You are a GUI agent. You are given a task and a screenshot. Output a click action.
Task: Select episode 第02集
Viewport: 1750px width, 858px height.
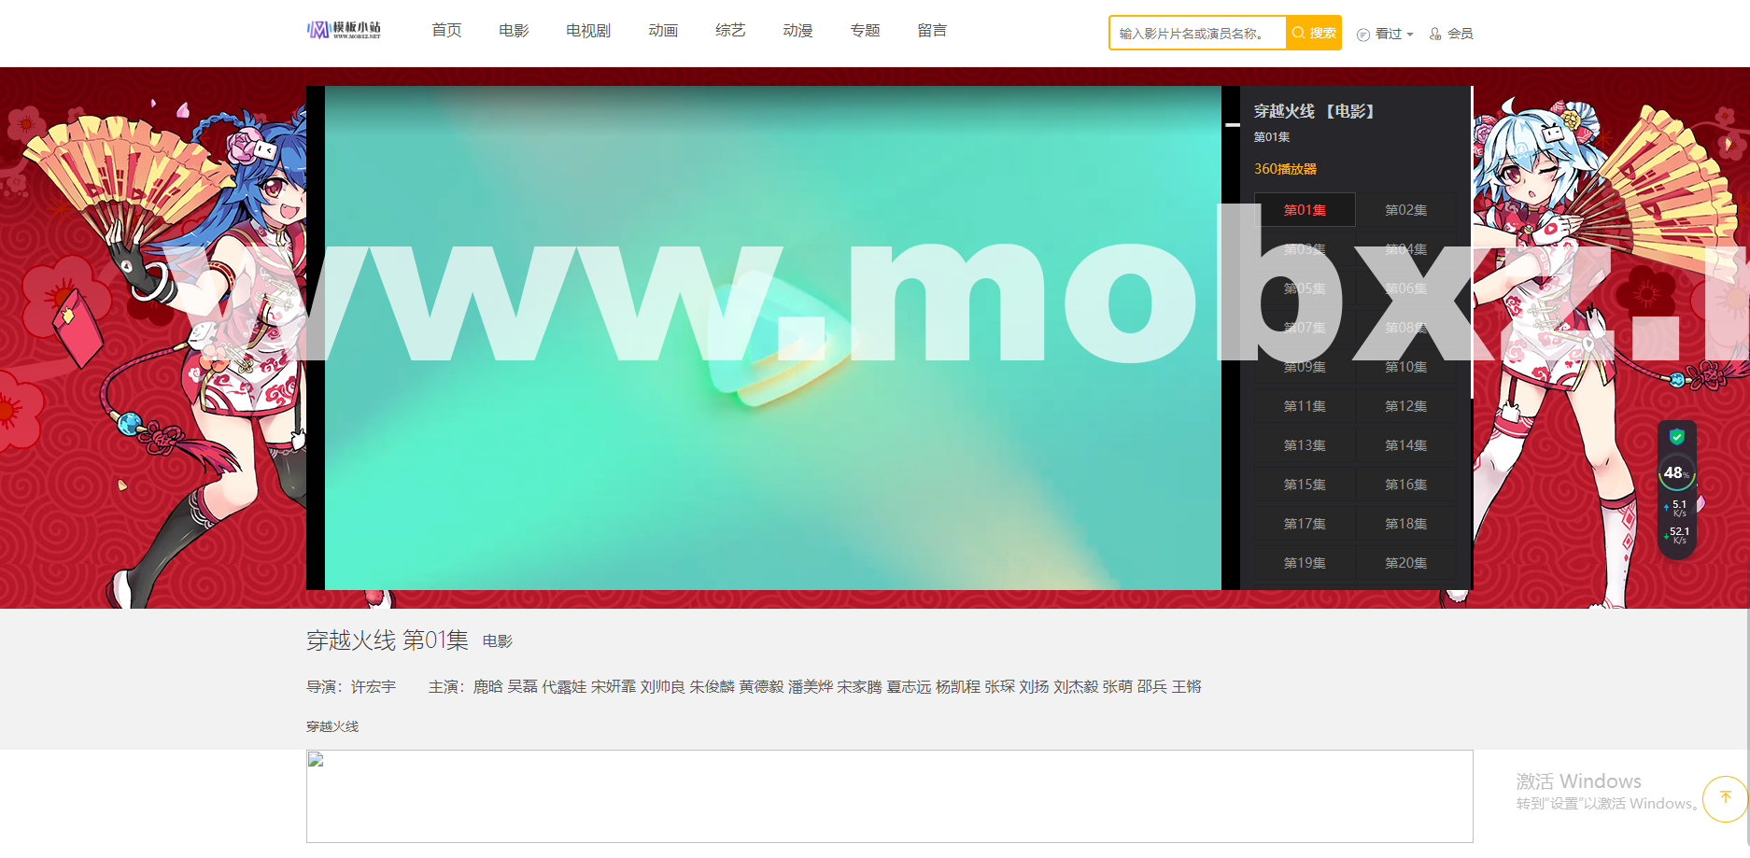[1405, 210]
